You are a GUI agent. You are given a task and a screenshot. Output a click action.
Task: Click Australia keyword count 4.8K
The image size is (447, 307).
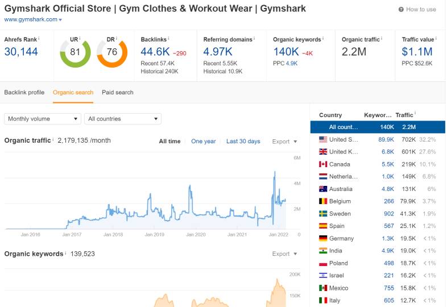(388, 189)
